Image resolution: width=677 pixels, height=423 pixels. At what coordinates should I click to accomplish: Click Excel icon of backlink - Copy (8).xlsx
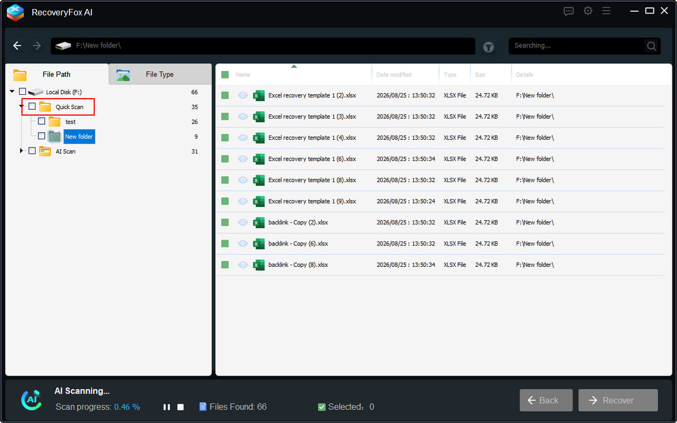point(259,265)
